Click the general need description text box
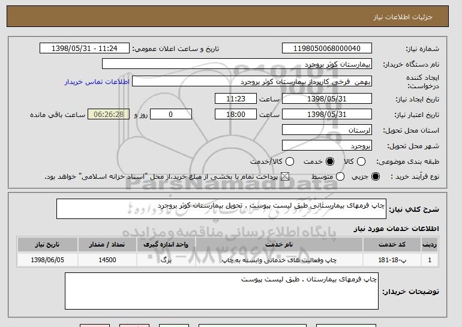 click(x=221, y=209)
